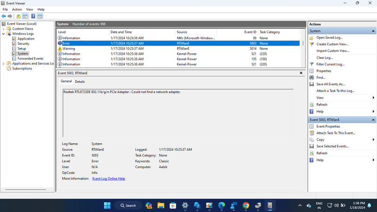Viewport: 377px width, 212px height.
Task: Show hidden icons in system tray
Action: [x=300, y=205]
